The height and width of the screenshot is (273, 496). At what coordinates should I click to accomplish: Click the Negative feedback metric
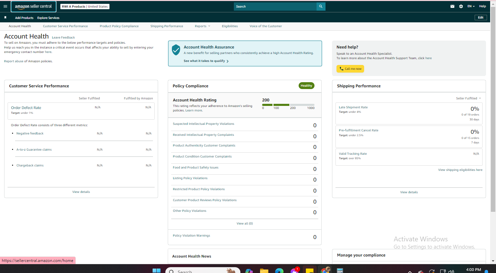30,133
